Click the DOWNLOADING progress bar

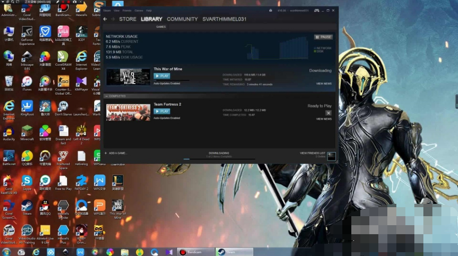click(x=219, y=159)
